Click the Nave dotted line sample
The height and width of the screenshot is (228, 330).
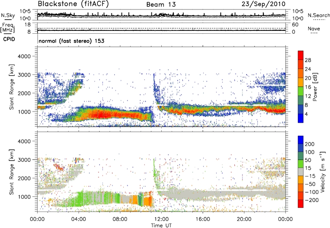(x=314, y=33)
